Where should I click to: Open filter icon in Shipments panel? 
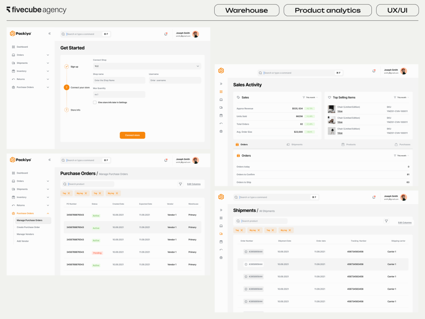386,221
